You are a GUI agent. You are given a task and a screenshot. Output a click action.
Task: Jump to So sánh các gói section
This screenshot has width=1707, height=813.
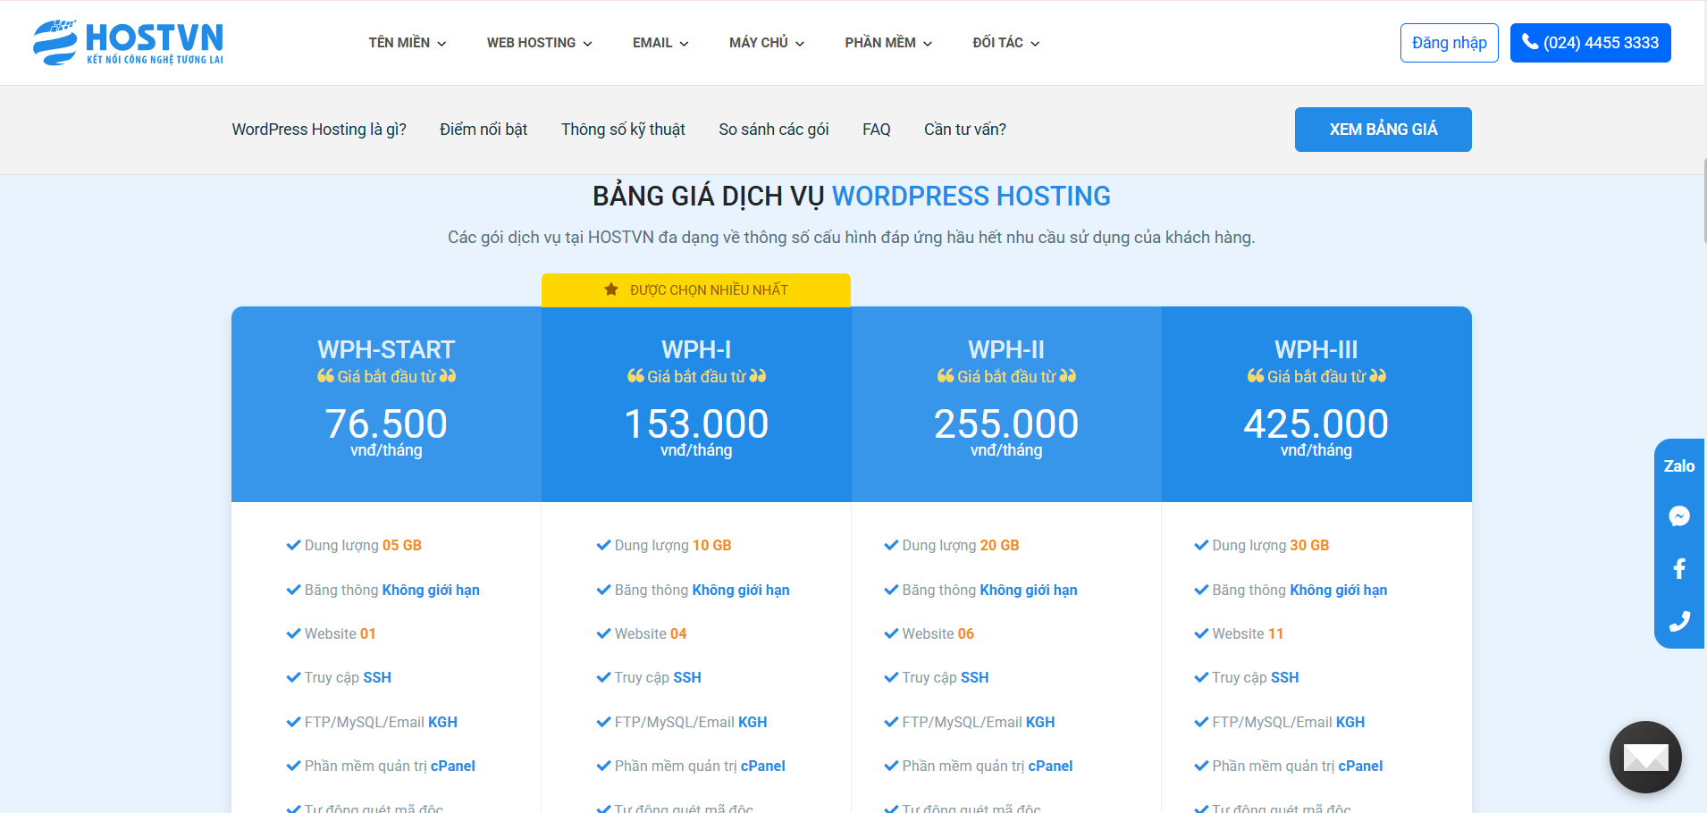coord(773,130)
